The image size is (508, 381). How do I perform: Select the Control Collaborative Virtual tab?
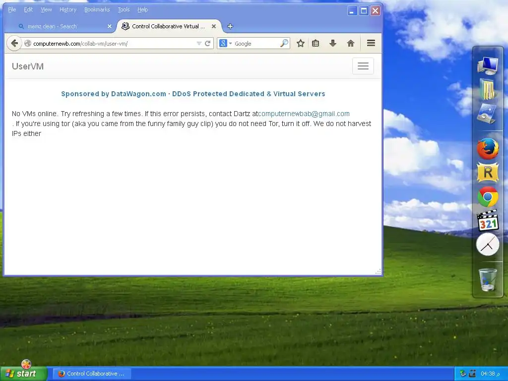(169, 26)
